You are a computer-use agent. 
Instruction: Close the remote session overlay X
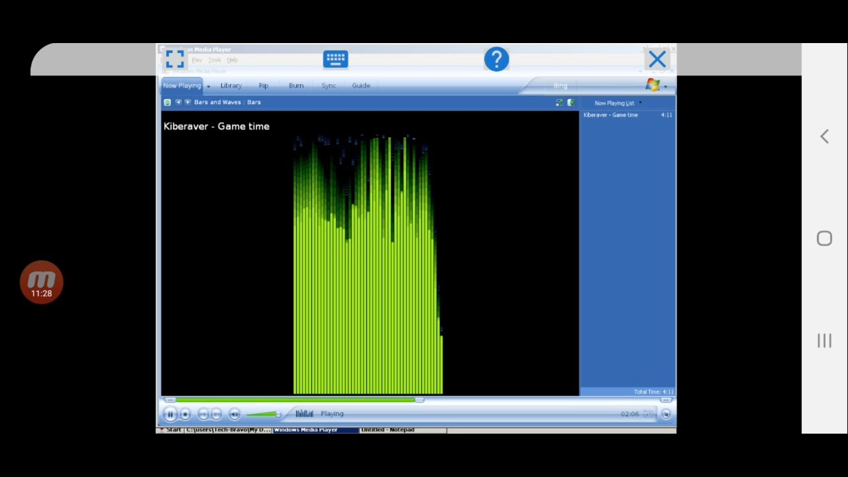[657, 60]
